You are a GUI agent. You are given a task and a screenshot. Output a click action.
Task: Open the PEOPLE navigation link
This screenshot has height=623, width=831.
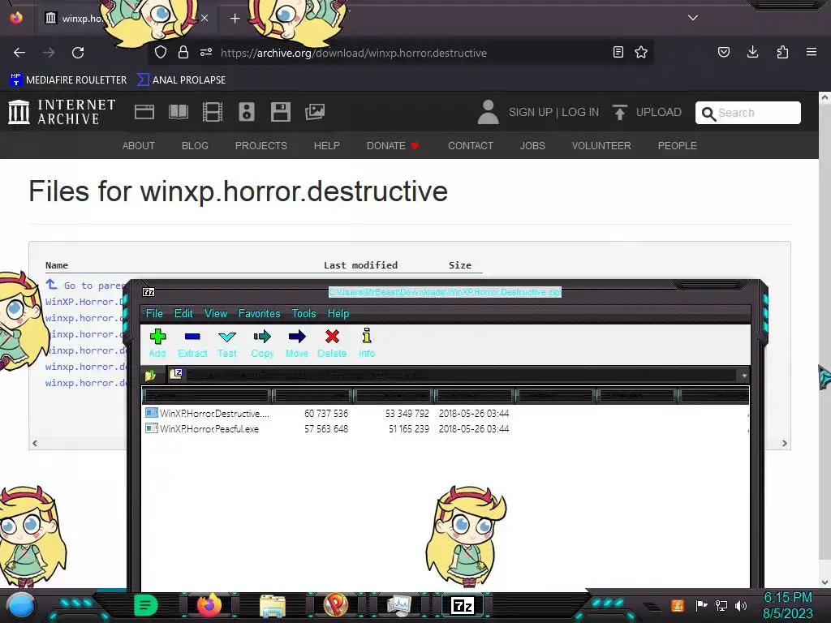click(x=677, y=146)
